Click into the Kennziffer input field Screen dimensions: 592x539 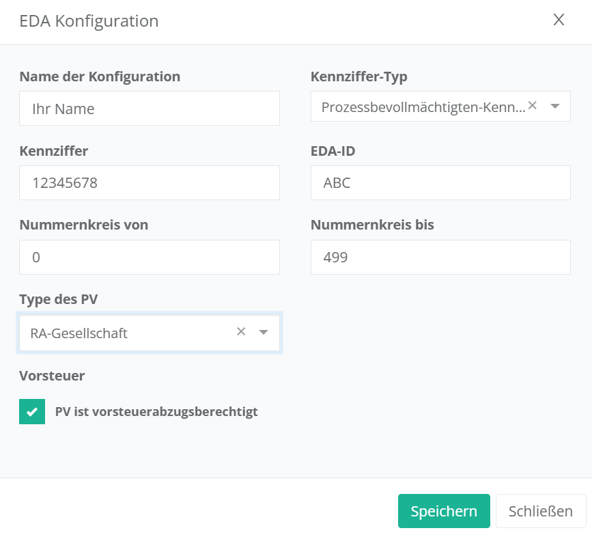coord(149,183)
